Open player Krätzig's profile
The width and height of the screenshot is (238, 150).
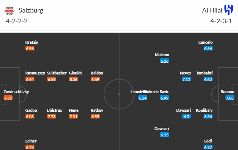click(32, 42)
